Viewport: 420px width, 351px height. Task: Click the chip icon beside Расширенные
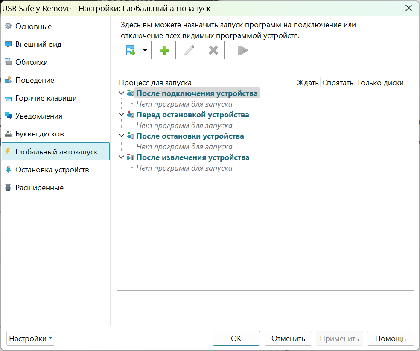click(x=8, y=187)
